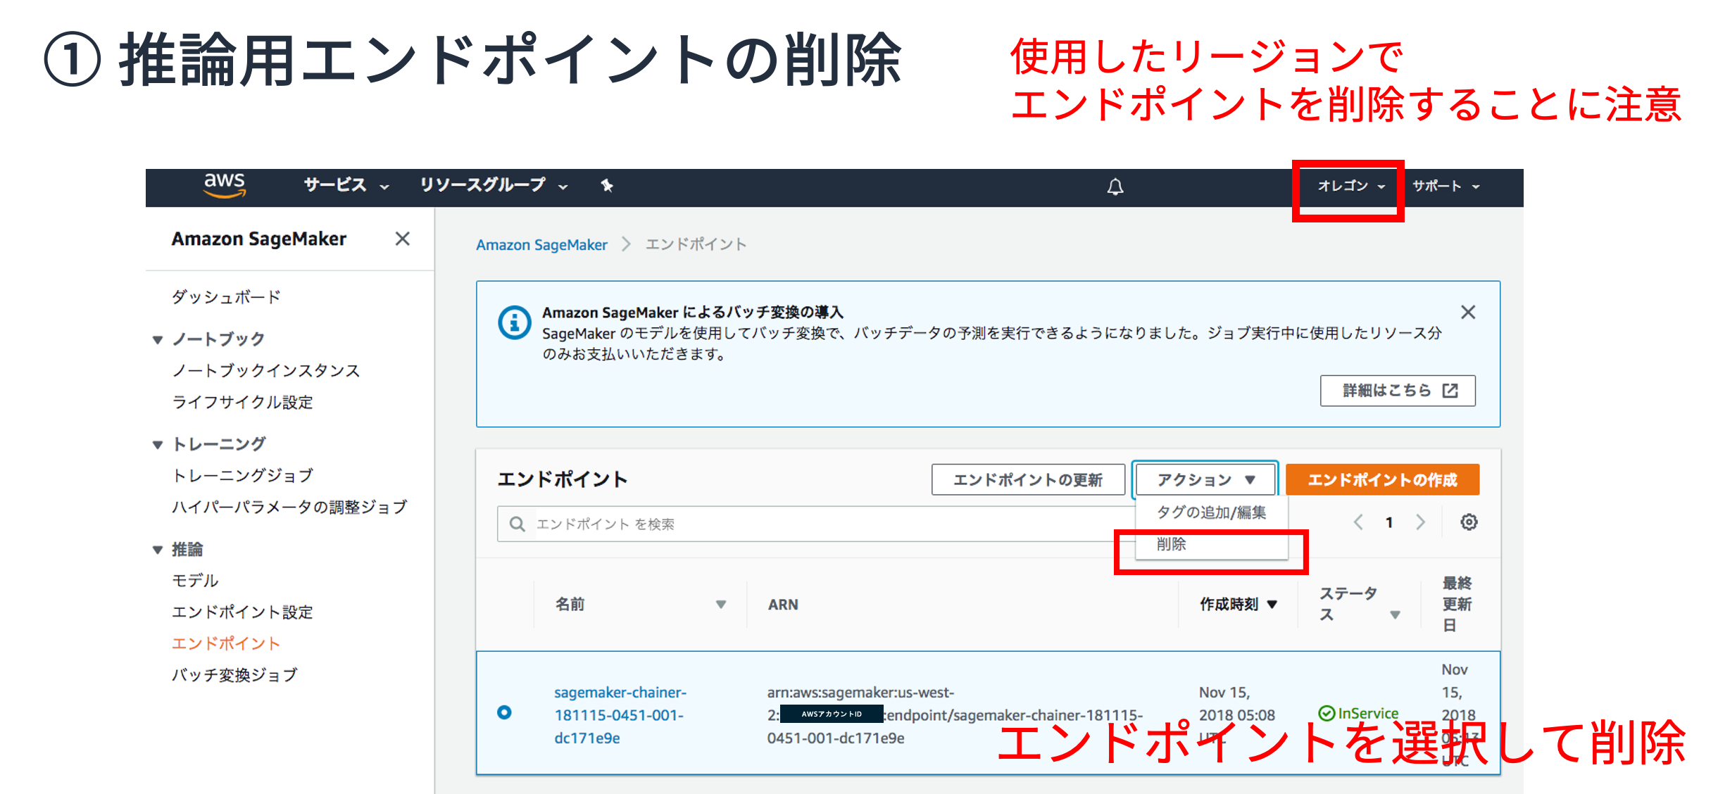Collapse the トレーニング sidebar section
The width and height of the screenshot is (1718, 794).
click(158, 445)
